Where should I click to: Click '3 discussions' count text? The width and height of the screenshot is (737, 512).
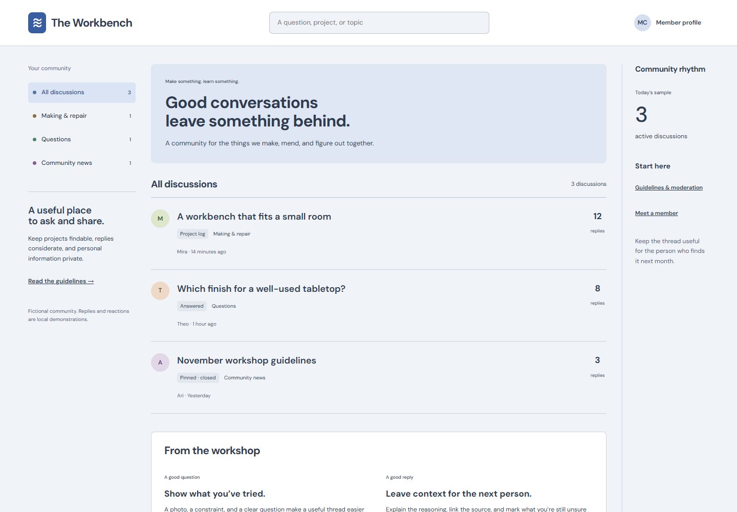tap(589, 184)
